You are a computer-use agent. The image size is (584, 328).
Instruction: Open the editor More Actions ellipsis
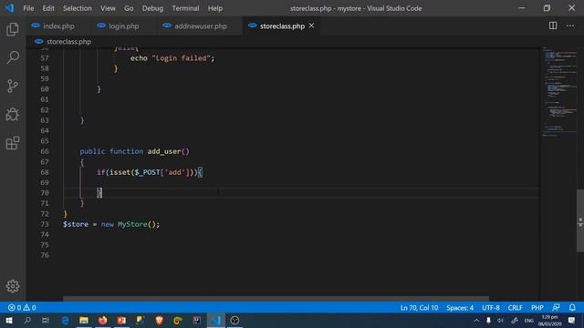click(x=570, y=26)
